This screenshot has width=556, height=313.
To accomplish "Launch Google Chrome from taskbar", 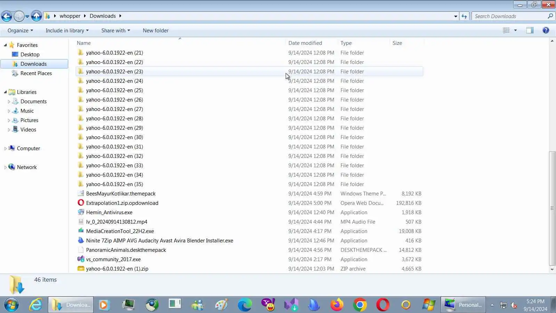I will pos(360,305).
